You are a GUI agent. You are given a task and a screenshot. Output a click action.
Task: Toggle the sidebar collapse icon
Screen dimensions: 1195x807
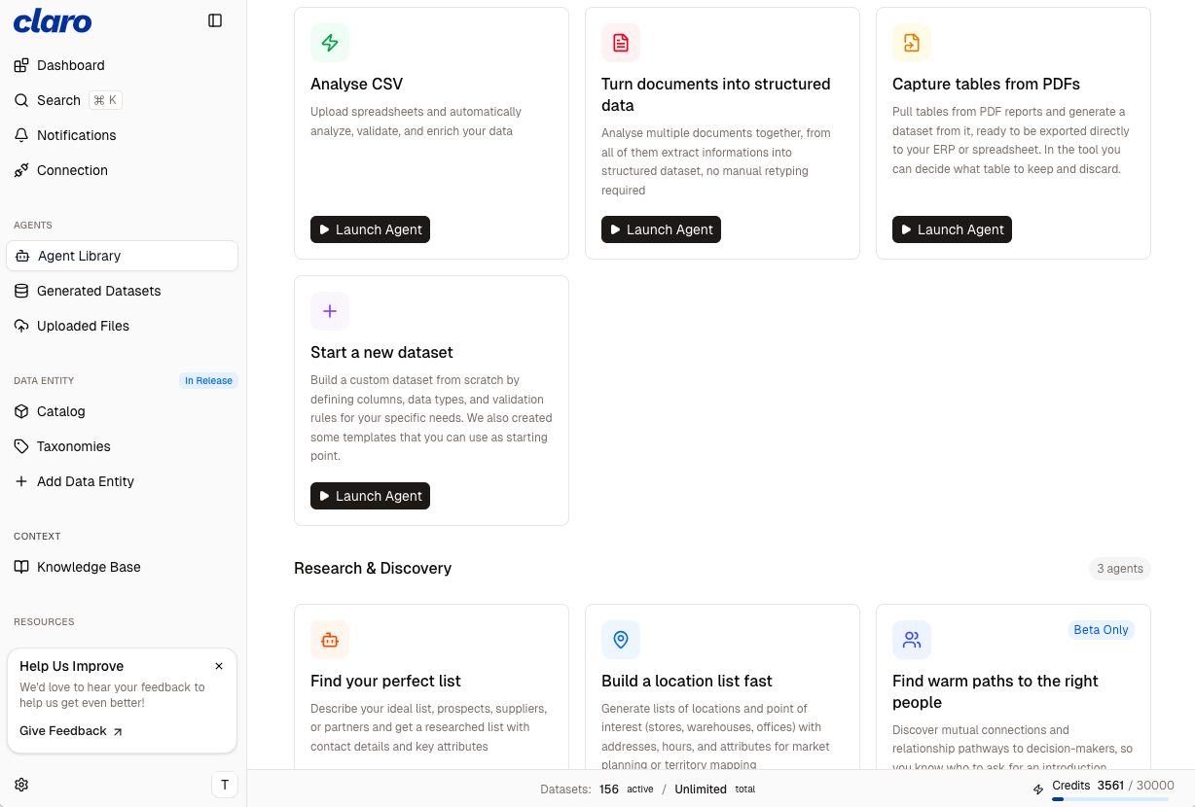tap(215, 20)
